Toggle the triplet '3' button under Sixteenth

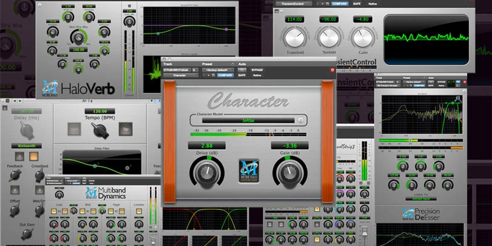coord(19,156)
